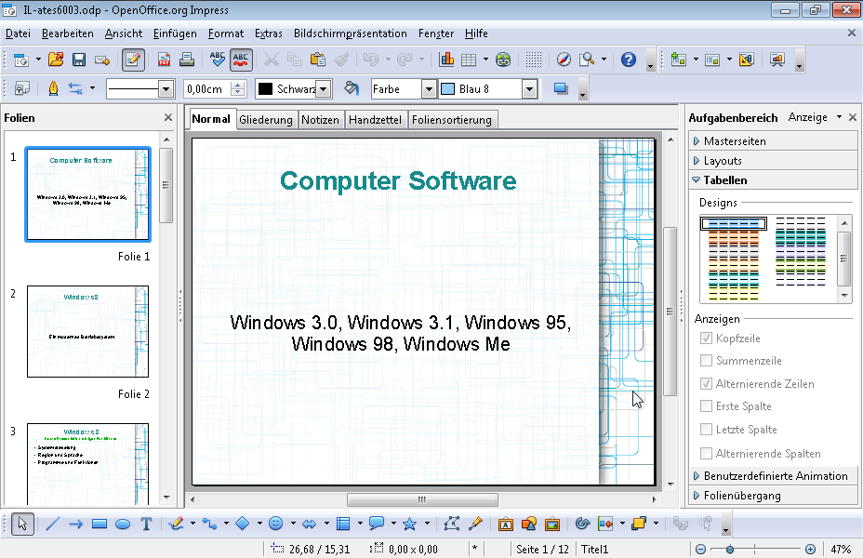Switch to the Foliensortierung tab

click(x=452, y=119)
